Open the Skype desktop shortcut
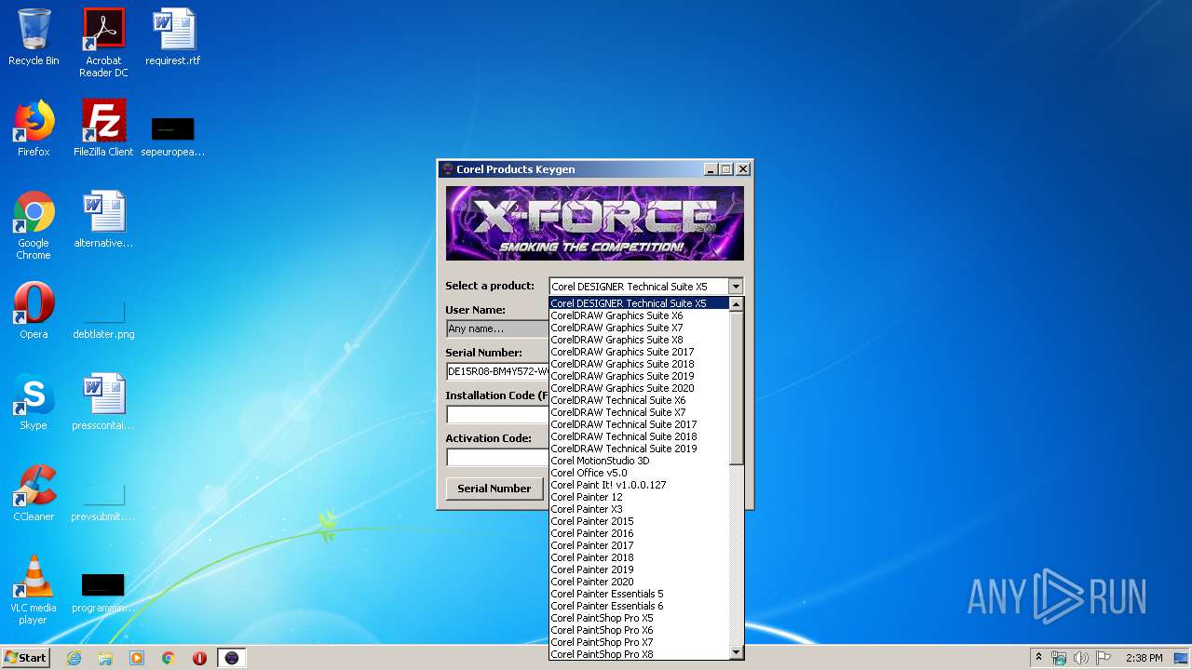This screenshot has width=1192, height=670. (34, 402)
